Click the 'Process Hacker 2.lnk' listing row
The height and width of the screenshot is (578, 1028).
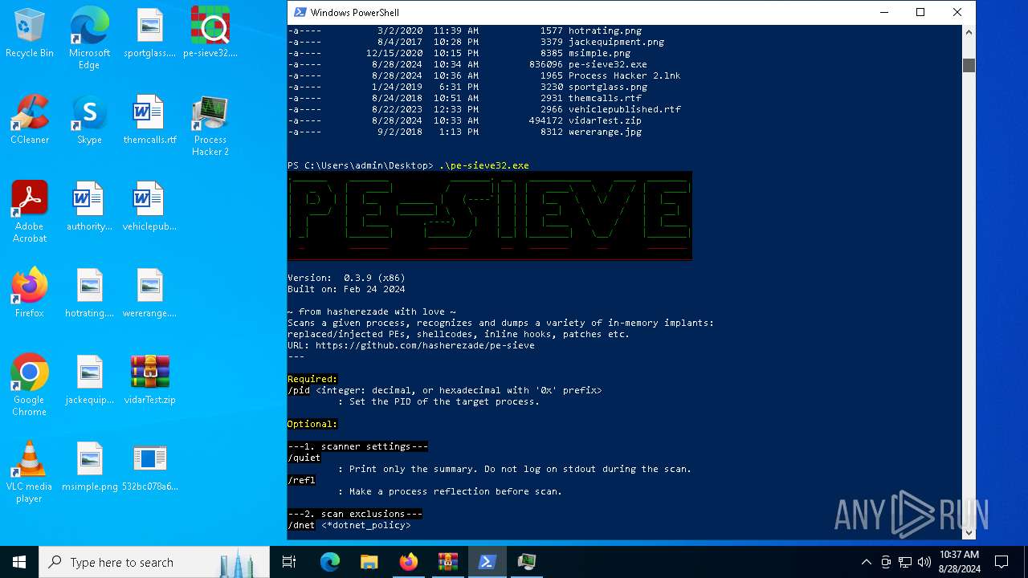coord(484,75)
